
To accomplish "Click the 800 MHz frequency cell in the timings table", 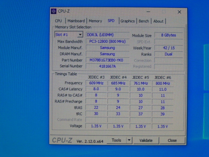I will tap(163, 83).
